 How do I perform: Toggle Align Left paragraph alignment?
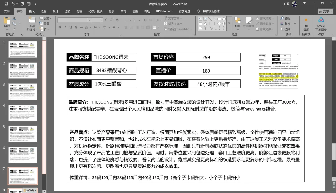click(126, 27)
